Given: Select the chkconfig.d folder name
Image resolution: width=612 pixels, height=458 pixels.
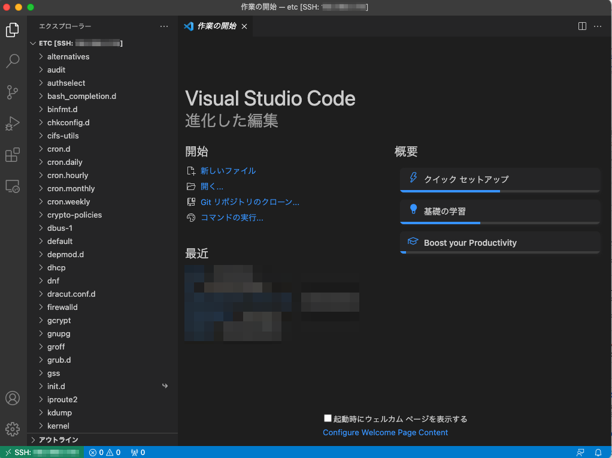Looking at the screenshot, I should [68, 123].
